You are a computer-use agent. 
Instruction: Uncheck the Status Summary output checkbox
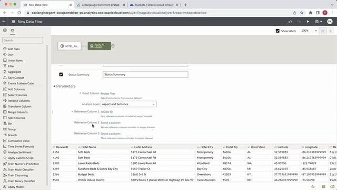[x=61, y=74]
